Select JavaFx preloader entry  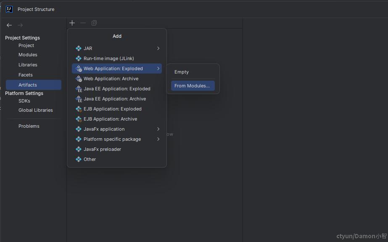pos(117,149)
